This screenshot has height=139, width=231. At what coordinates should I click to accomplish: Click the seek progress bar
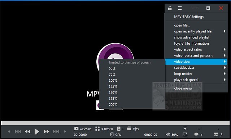click(115, 123)
